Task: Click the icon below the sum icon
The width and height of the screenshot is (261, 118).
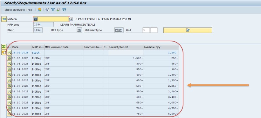Action: pyautogui.click(x=4, y=53)
